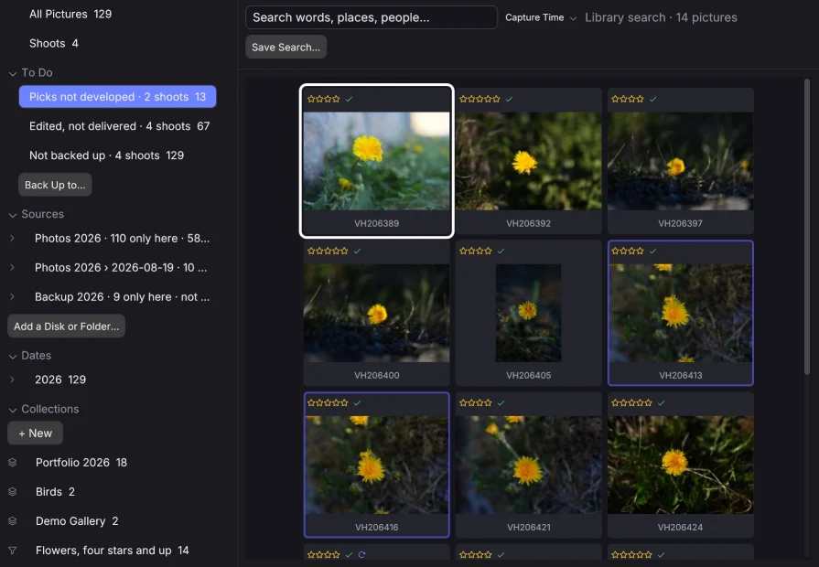Viewport: 819px width, 567px height.
Task: Click the Save Search button
Action: 286,47
